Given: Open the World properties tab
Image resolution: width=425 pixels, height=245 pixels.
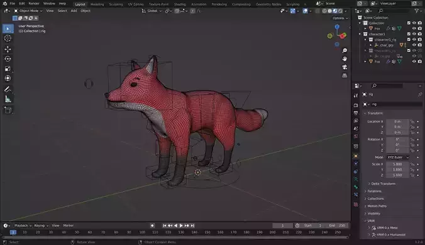Looking at the screenshot, I should [x=356, y=137].
